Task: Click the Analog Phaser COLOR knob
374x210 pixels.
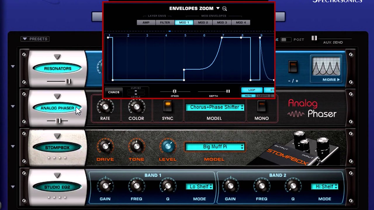Action: pyautogui.click(x=136, y=107)
